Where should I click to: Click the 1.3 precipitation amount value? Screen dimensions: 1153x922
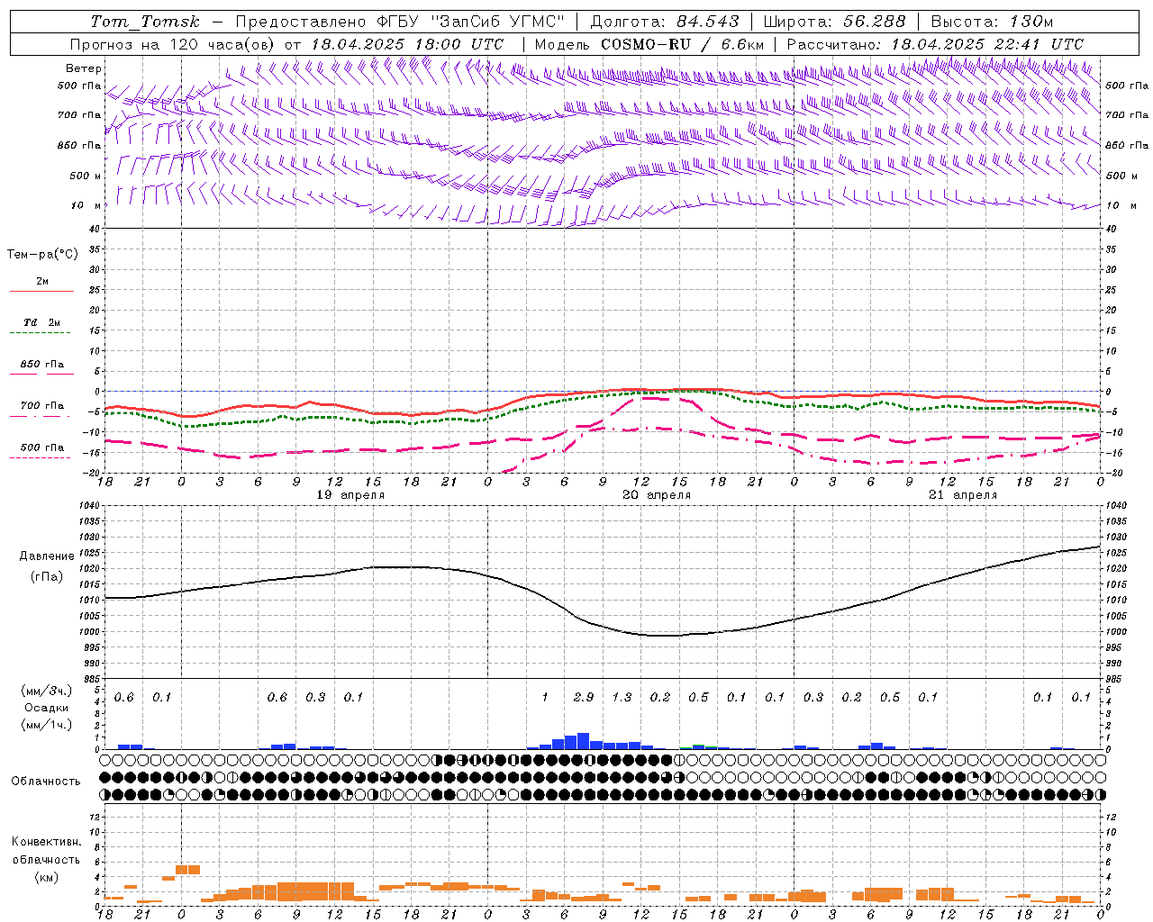622,698
